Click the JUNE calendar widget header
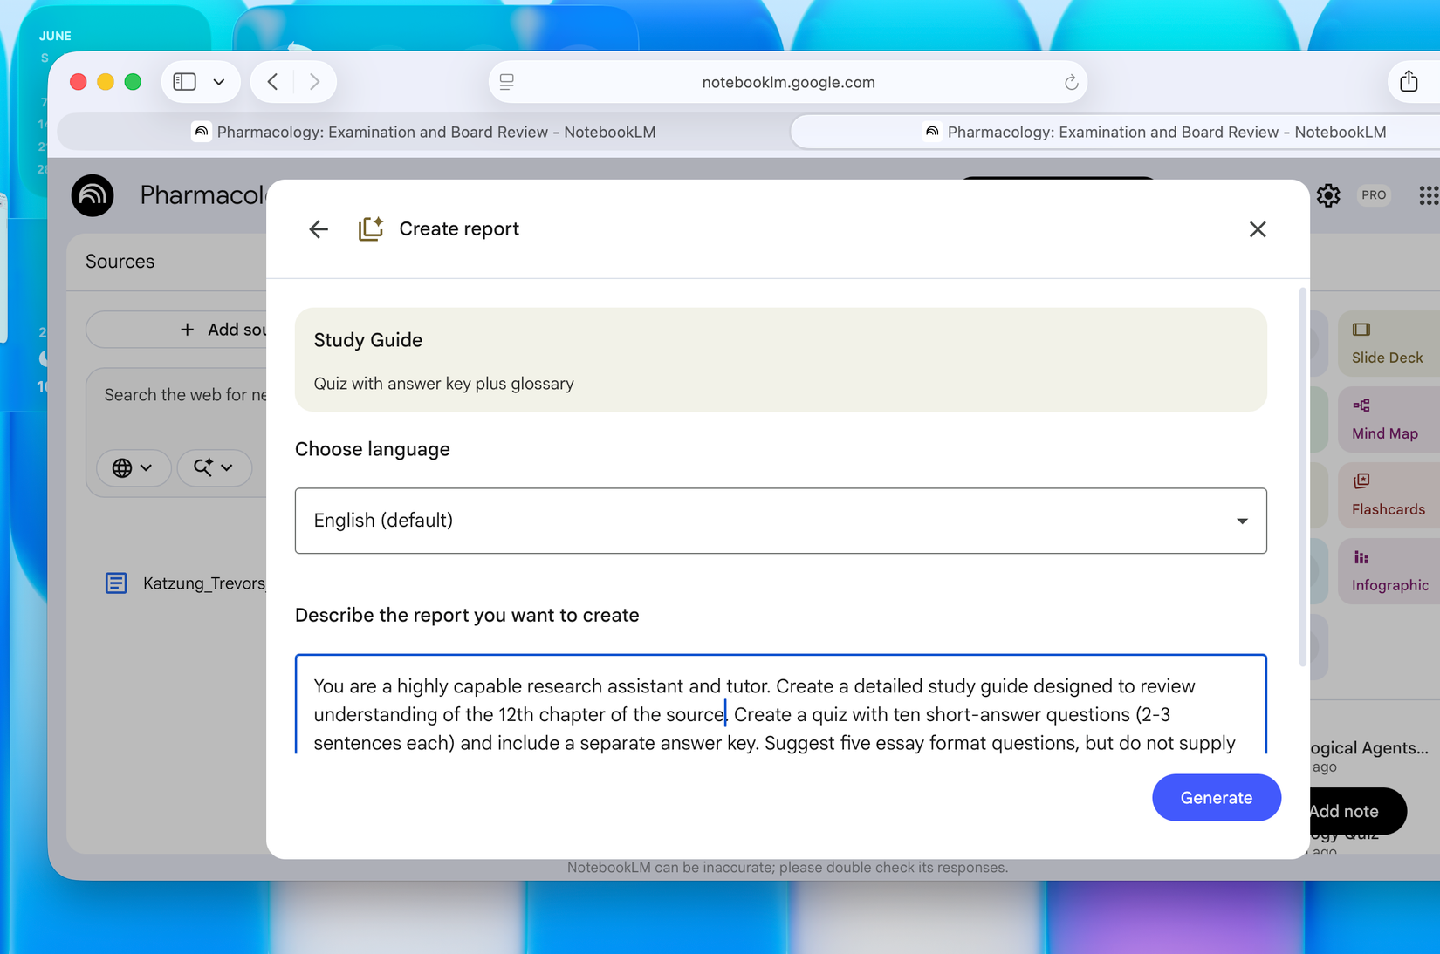The height and width of the screenshot is (954, 1440). coord(55,36)
